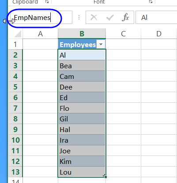Viewport: 177px width, 183px height.
Task: Select row 5 header
Action: [15, 87]
